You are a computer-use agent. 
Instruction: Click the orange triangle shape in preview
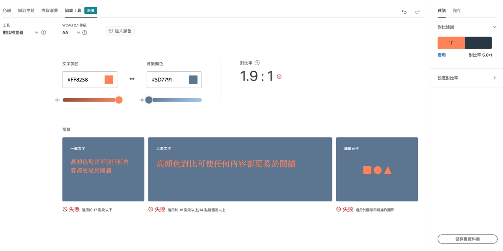(388, 170)
